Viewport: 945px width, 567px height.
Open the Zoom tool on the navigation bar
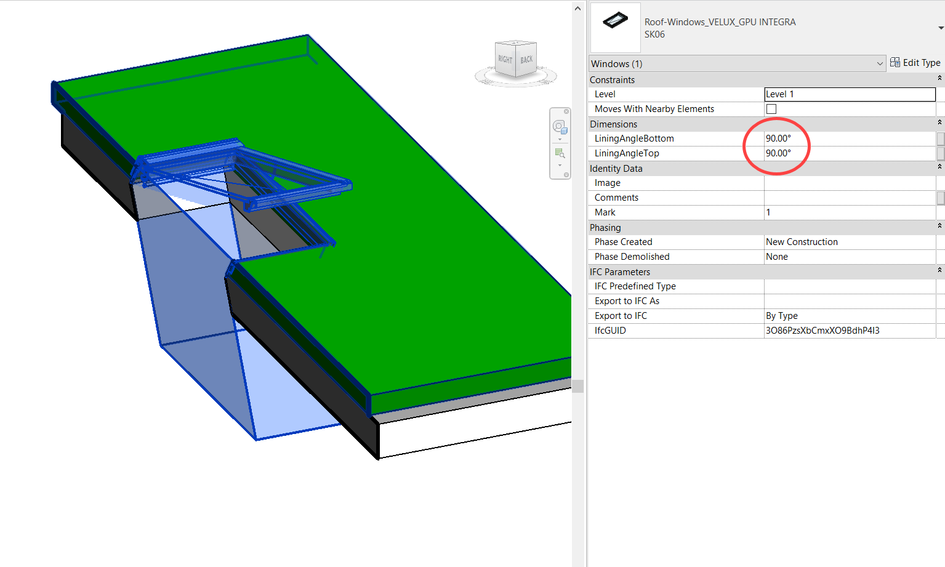pos(560,152)
